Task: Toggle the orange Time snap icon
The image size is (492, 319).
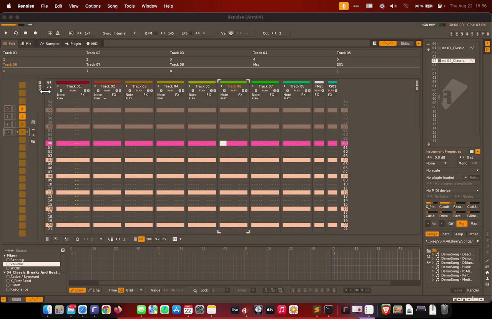Action: pyautogui.click(x=121, y=290)
